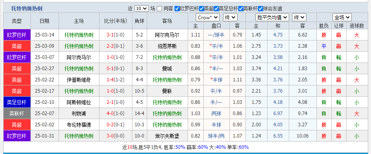Click the 2-1 score at 阿斯顿维拉

(x=110, y=102)
